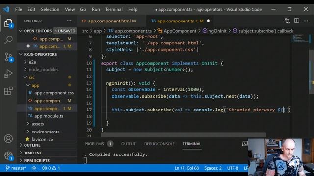Switch to the Debug Console tab

point(159,144)
